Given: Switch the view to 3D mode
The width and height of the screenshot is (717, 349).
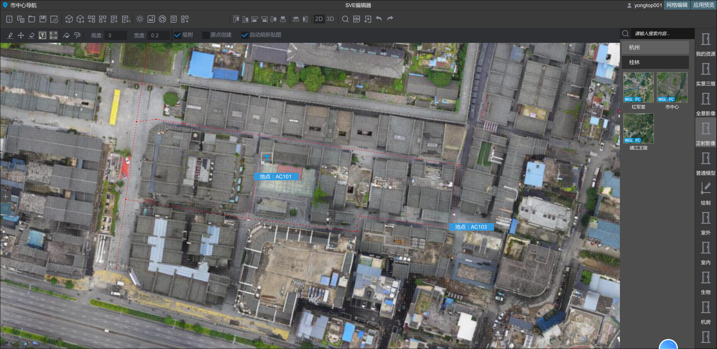Looking at the screenshot, I should (330, 19).
